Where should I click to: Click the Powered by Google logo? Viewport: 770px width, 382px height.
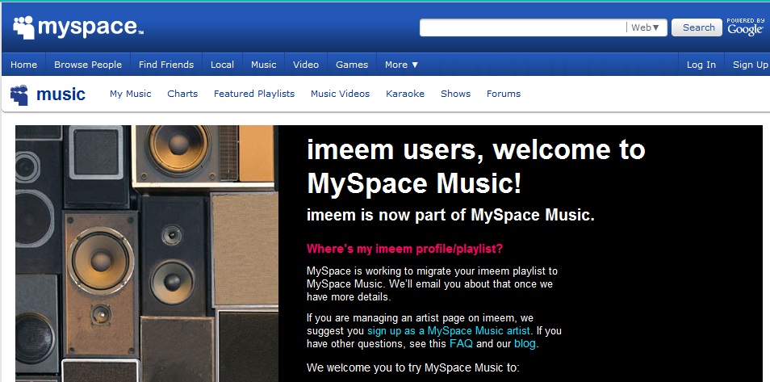pos(746,27)
